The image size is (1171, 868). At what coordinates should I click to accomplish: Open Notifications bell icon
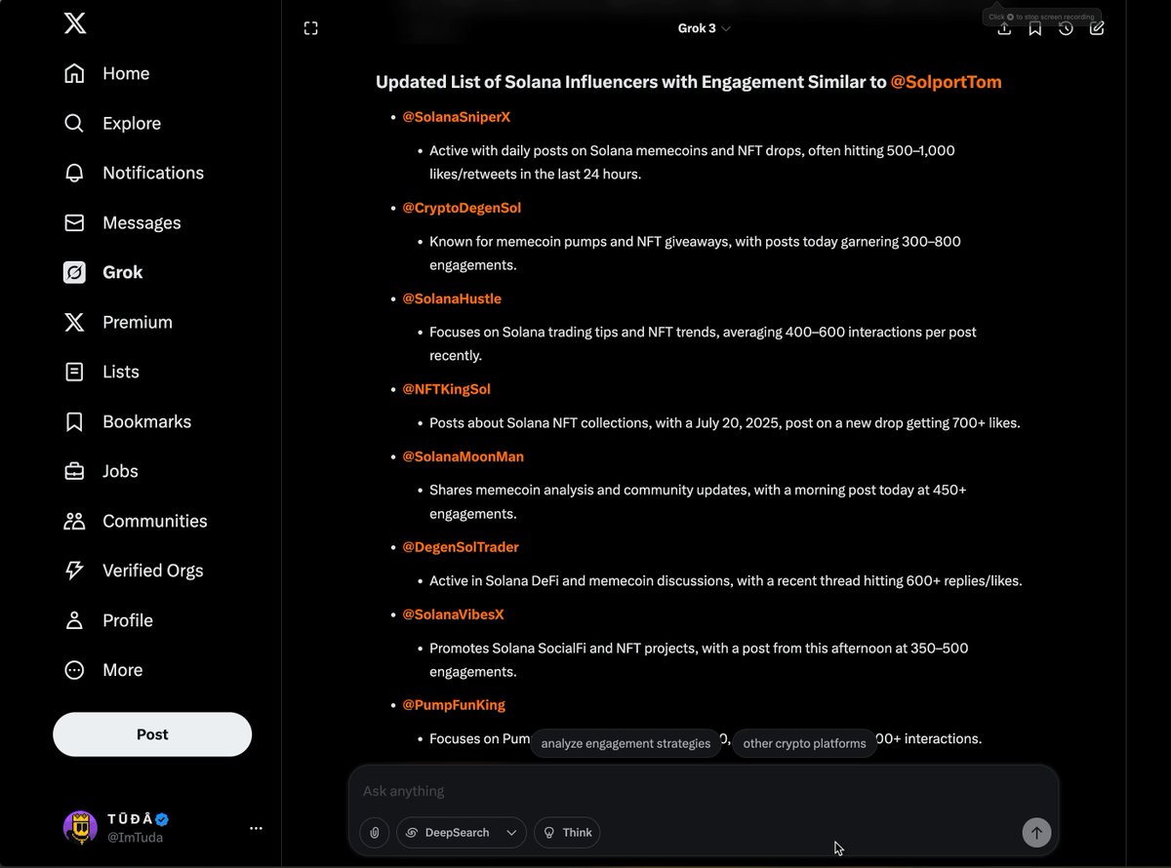click(x=74, y=173)
